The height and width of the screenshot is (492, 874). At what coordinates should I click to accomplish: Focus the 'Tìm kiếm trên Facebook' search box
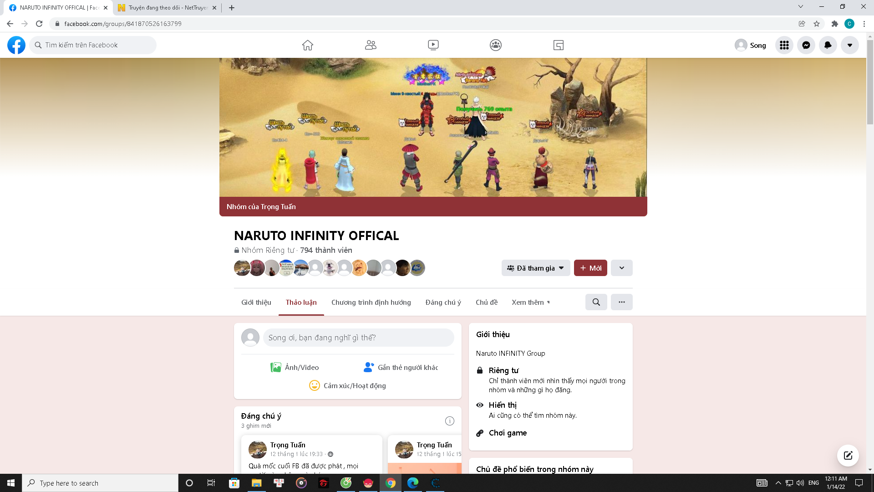point(93,45)
